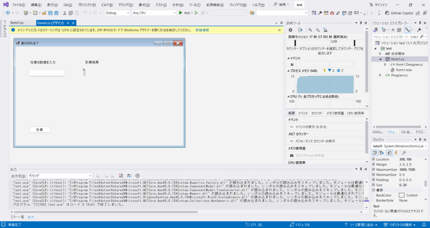Open the solution properties wrench icon
Image resolution: width=430 pixels, height=228 pixels.
418,30
